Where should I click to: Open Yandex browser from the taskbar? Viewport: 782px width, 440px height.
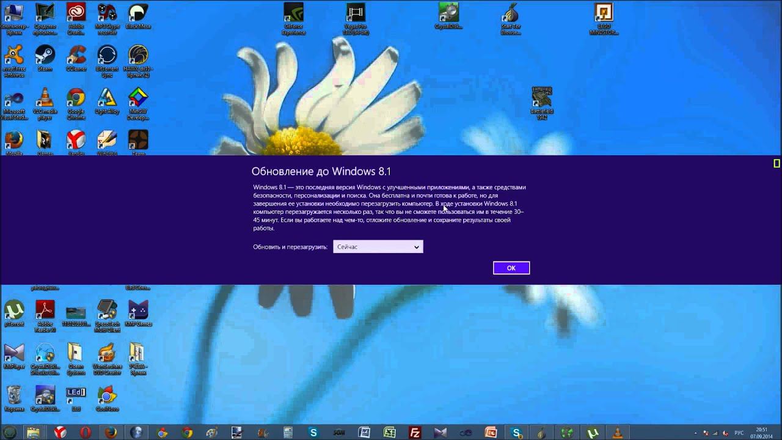tap(59, 433)
